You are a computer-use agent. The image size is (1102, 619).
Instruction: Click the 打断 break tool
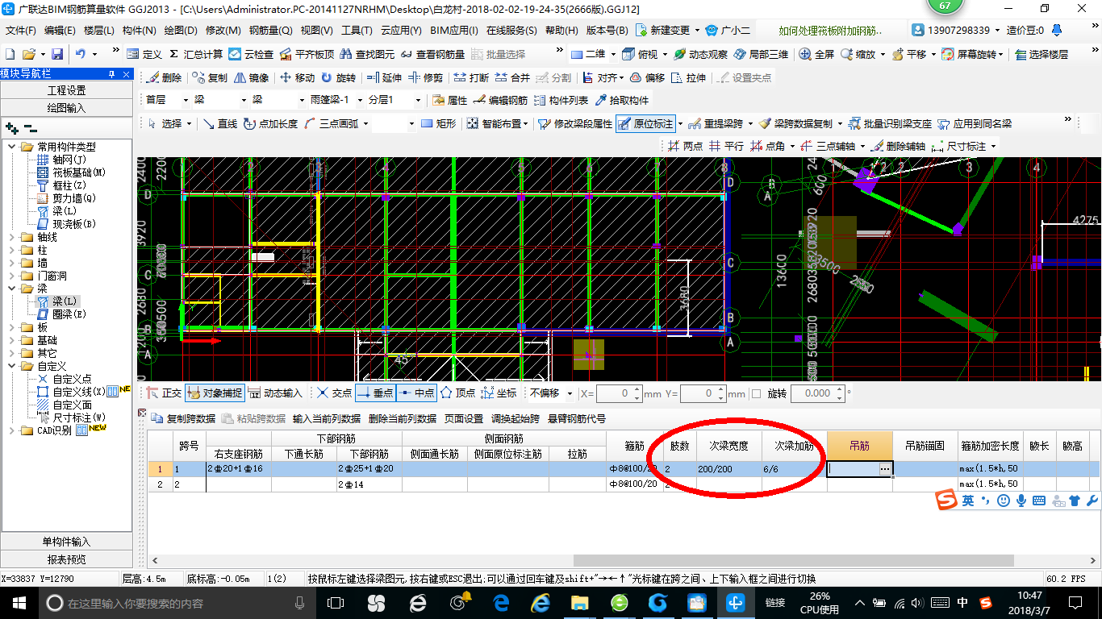(471, 78)
